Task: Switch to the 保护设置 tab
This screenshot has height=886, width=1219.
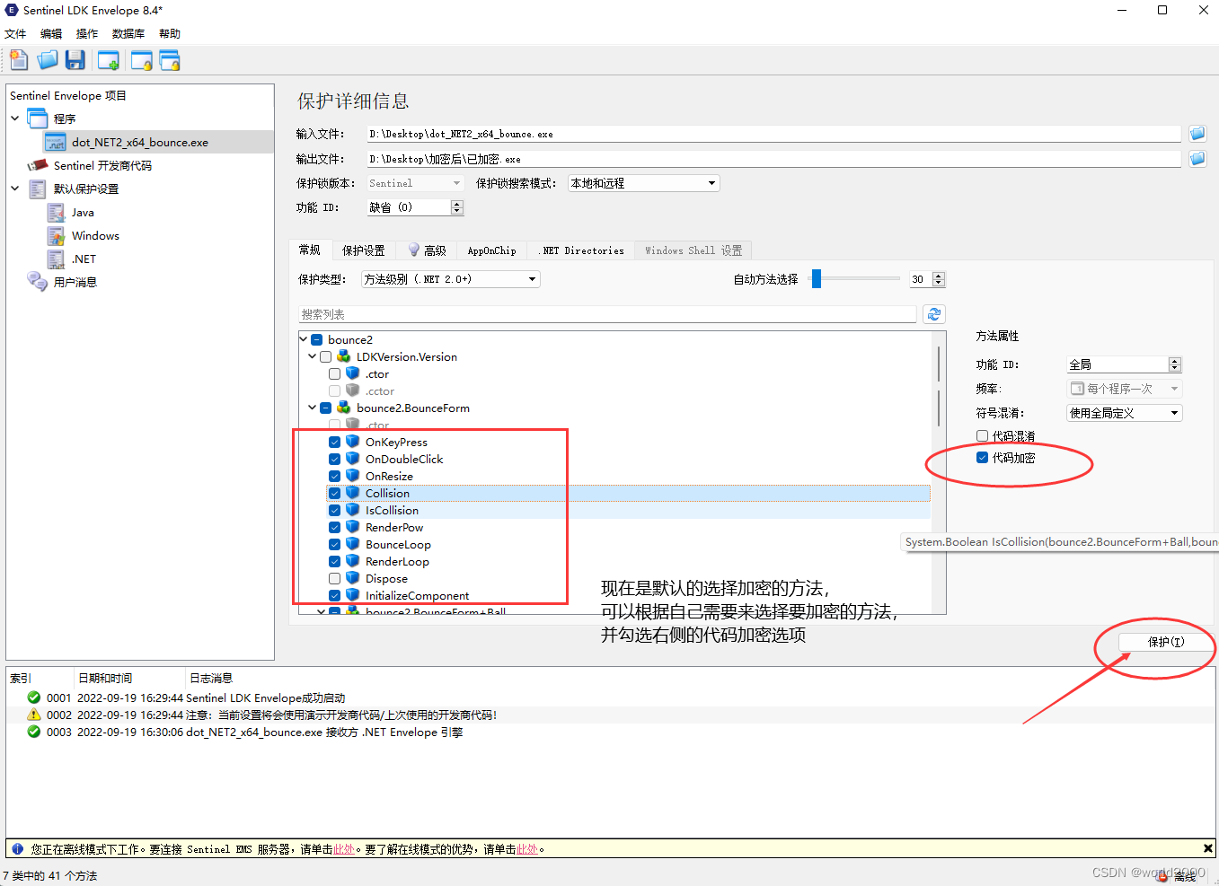Action: coord(363,250)
